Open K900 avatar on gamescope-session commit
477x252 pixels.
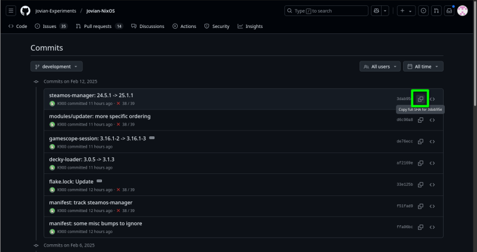[x=52, y=147]
